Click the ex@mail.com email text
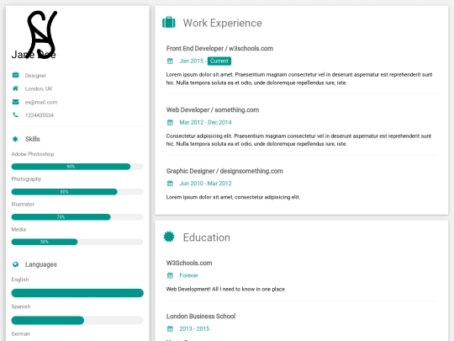 coord(41,102)
